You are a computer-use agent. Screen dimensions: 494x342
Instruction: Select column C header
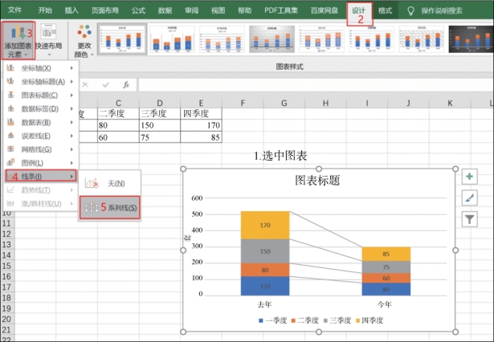tap(118, 103)
